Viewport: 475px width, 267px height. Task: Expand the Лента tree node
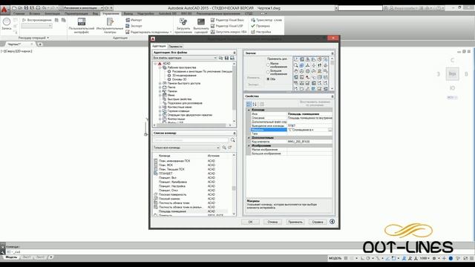pyautogui.click(x=160, y=88)
